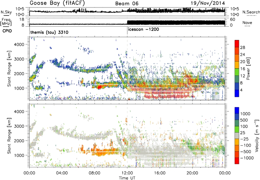Click the gray segment of velocity colorbar
The width and height of the screenshot is (260, 180).
pos(237,135)
